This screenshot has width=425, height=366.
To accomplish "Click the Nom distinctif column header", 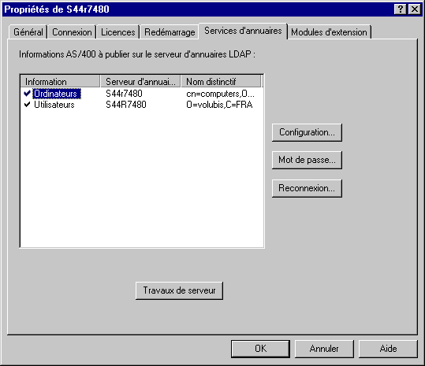I will [221, 81].
